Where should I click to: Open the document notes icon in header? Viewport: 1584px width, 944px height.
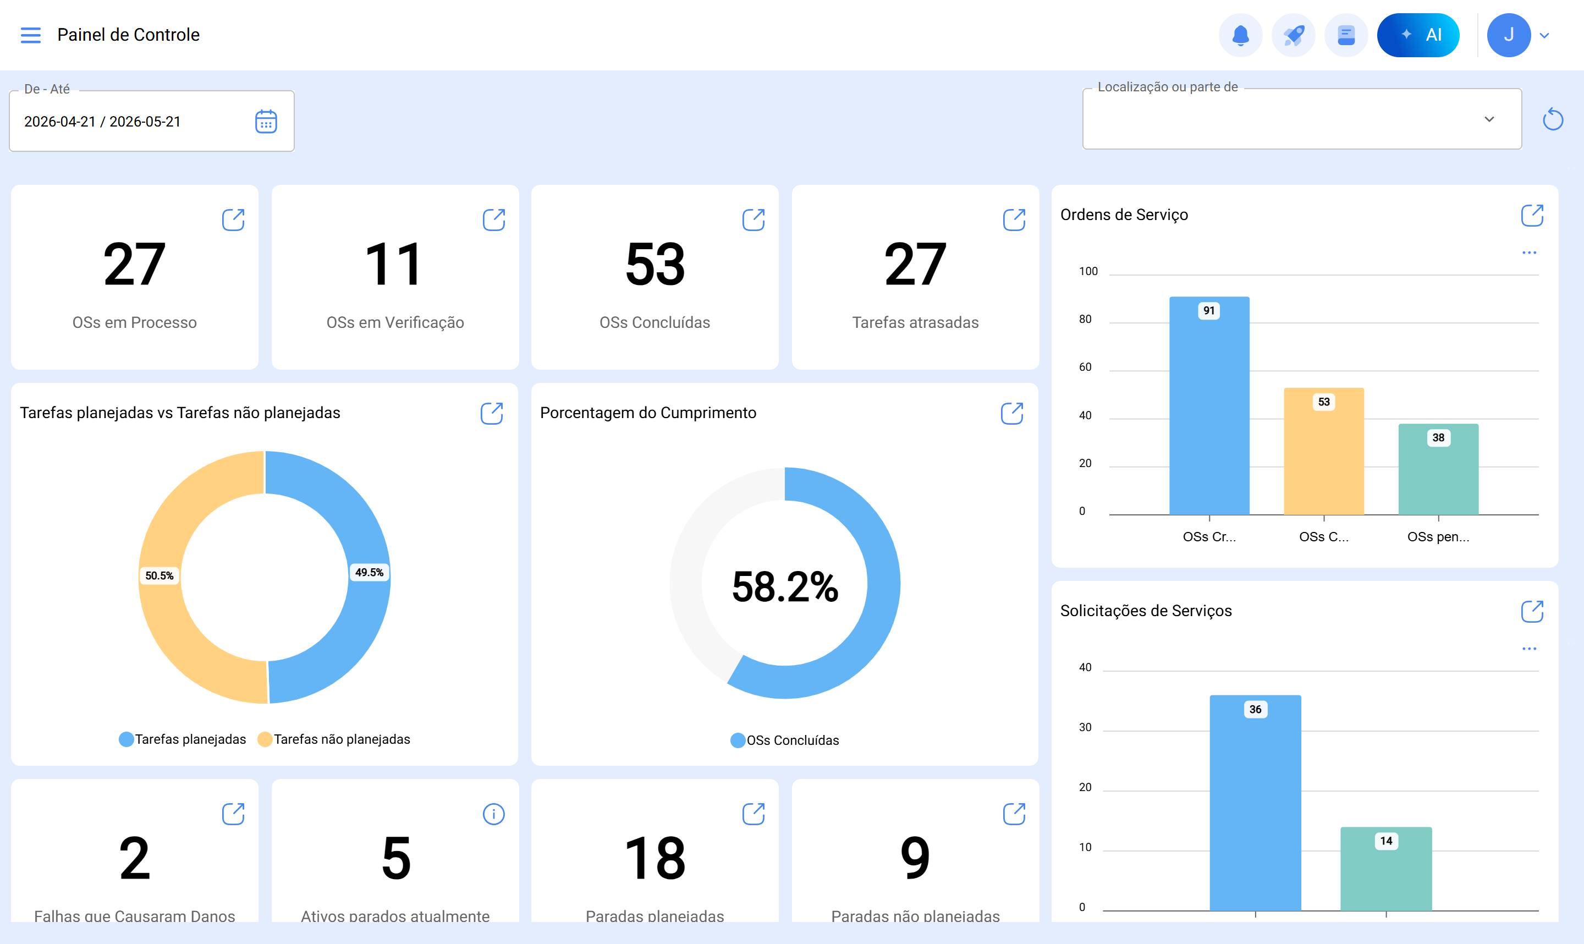tap(1345, 35)
